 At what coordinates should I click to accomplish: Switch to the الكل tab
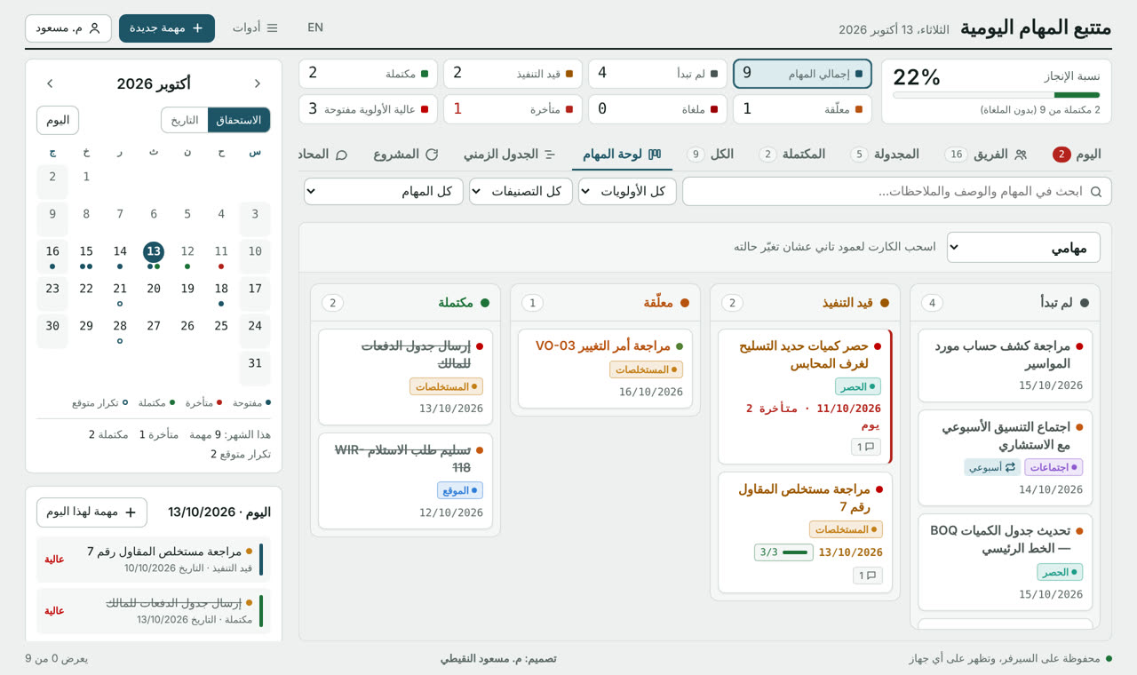pyautogui.click(x=710, y=155)
